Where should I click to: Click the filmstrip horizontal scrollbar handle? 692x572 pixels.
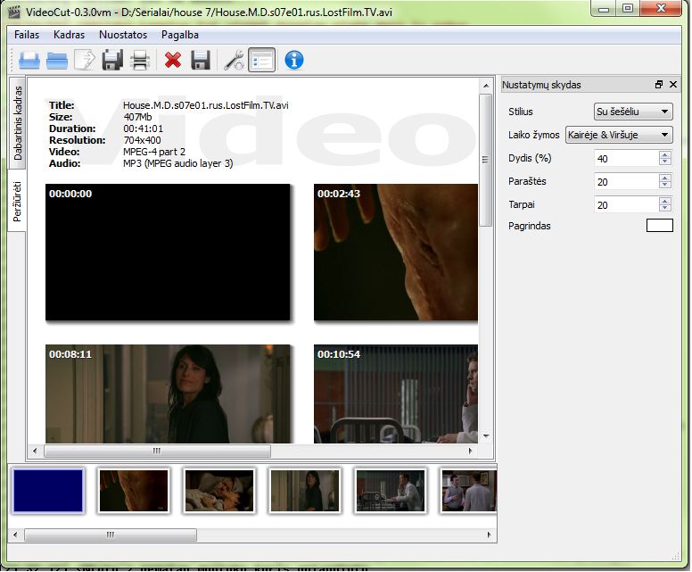pyautogui.click(x=111, y=535)
